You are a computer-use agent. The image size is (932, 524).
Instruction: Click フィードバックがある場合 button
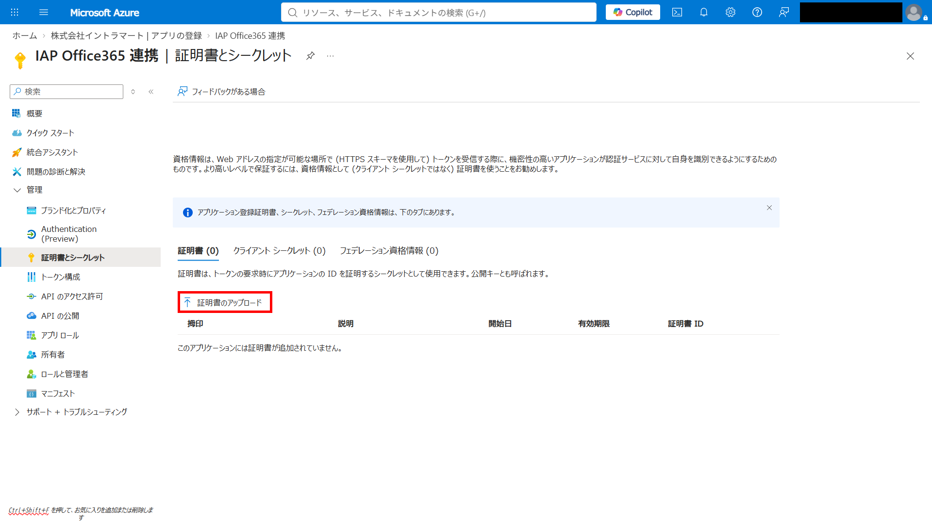click(221, 92)
